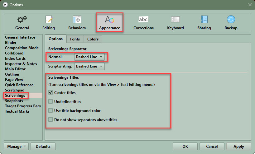Enable Use title background color
The height and width of the screenshot is (154, 255).
coord(51,111)
